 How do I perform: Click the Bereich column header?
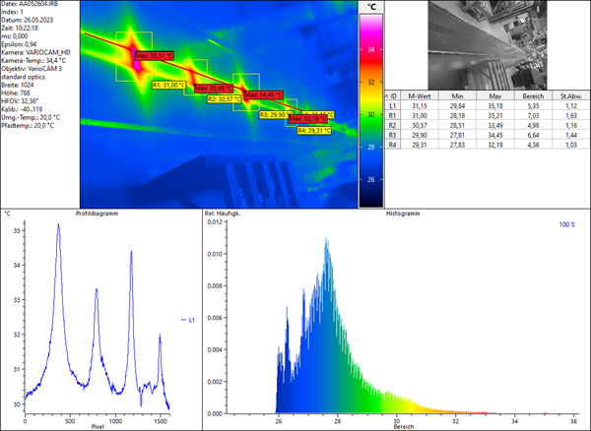pos(531,94)
